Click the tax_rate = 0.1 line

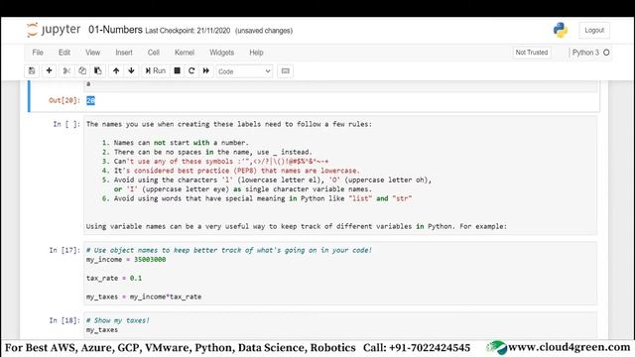tap(114, 278)
